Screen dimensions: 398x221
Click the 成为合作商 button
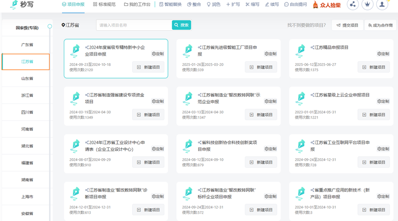[x=381, y=25]
